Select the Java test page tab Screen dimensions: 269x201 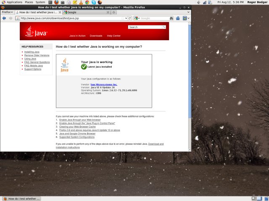coord(39,12)
